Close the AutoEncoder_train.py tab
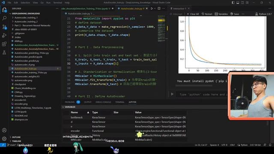This screenshot has height=154, width=274. (x=147, y=9)
